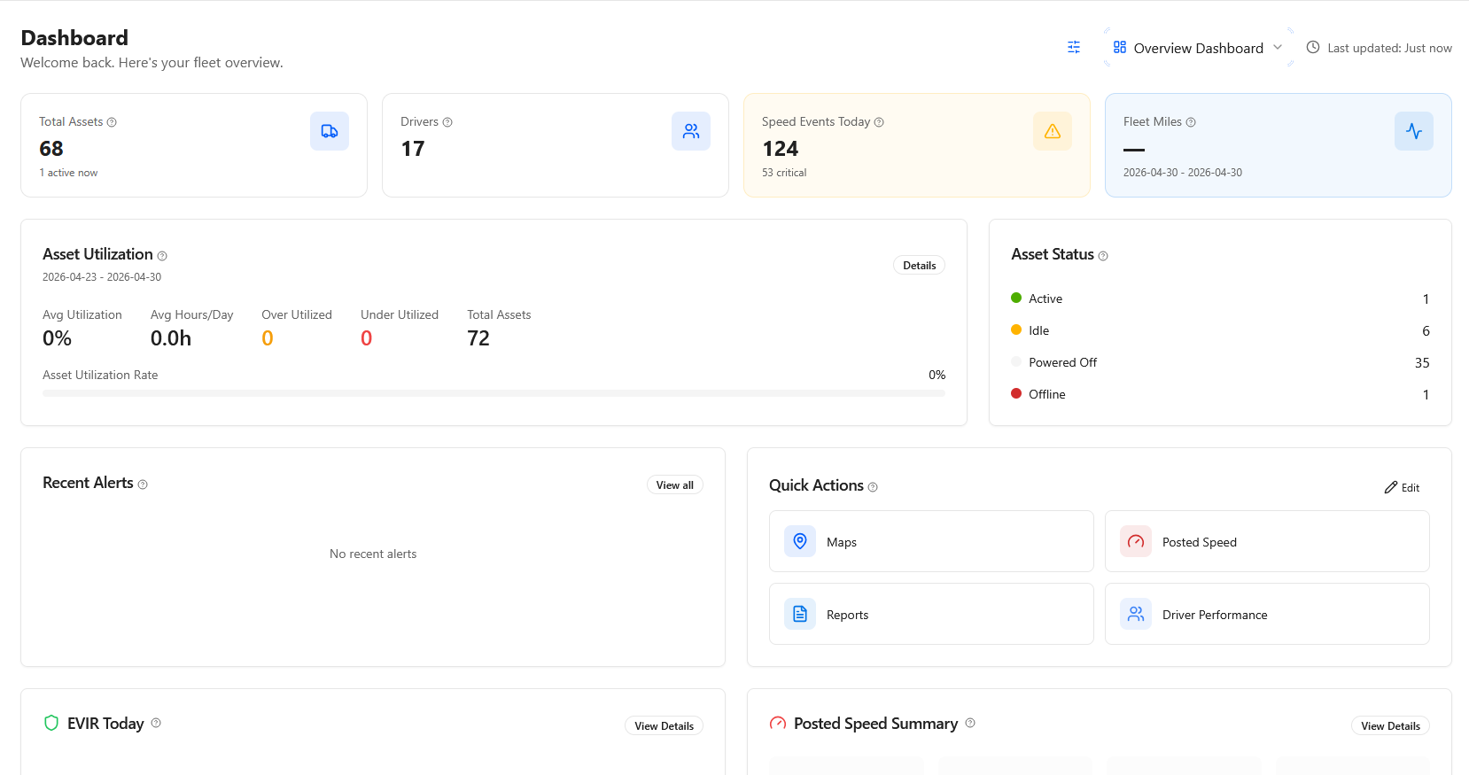Click the Asset Utilization Rate progress bar
The height and width of the screenshot is (775, 1469).
pyautogui.click(x=494, y=393)
